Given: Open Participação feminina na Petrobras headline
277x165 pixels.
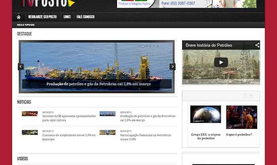Looking at the screenshot, I should tap(146, 137).
